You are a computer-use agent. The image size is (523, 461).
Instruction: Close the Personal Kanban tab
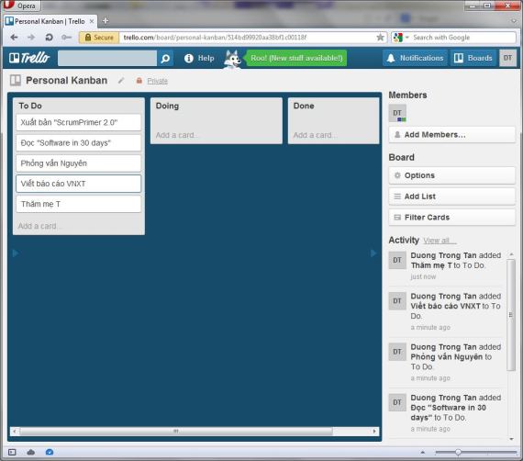[92, 21]
